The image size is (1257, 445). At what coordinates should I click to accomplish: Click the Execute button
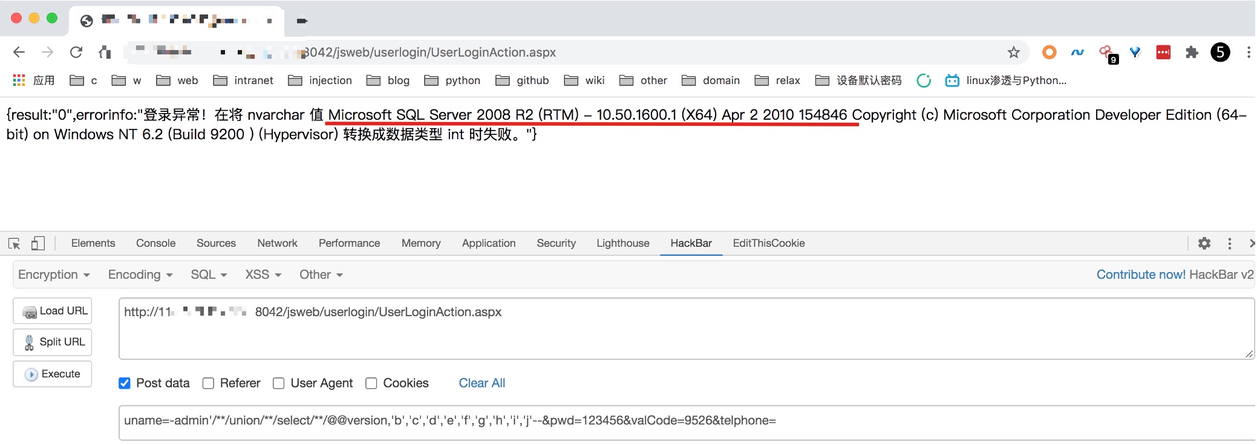(x=53, y=374)
